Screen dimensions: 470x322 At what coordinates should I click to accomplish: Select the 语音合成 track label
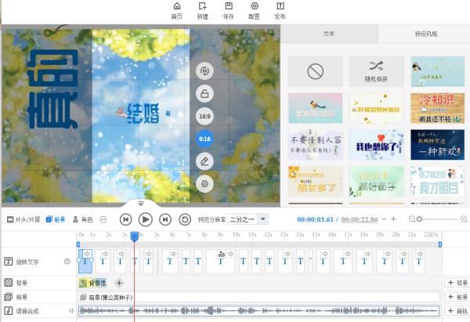tap(27, 311)
